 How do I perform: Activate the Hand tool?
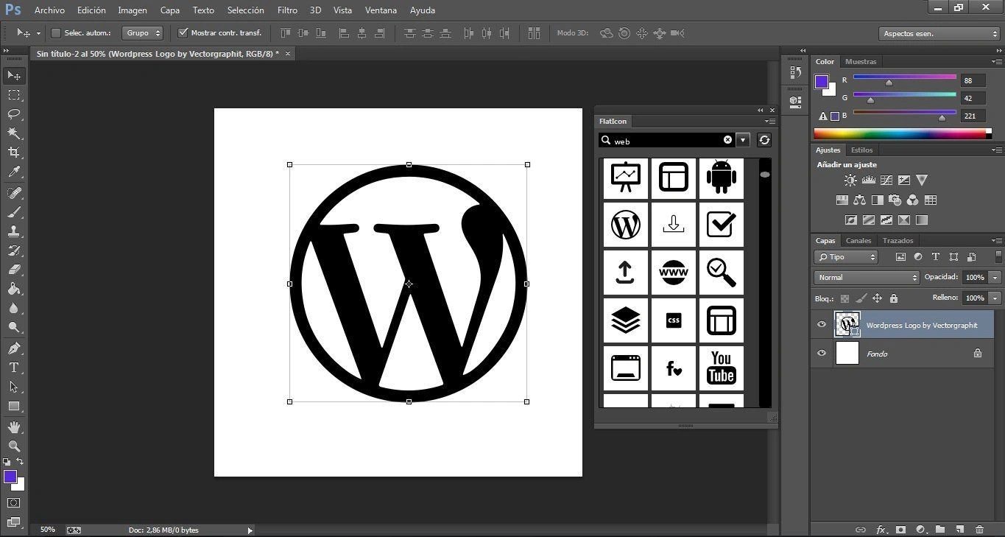tap(14, 427)
